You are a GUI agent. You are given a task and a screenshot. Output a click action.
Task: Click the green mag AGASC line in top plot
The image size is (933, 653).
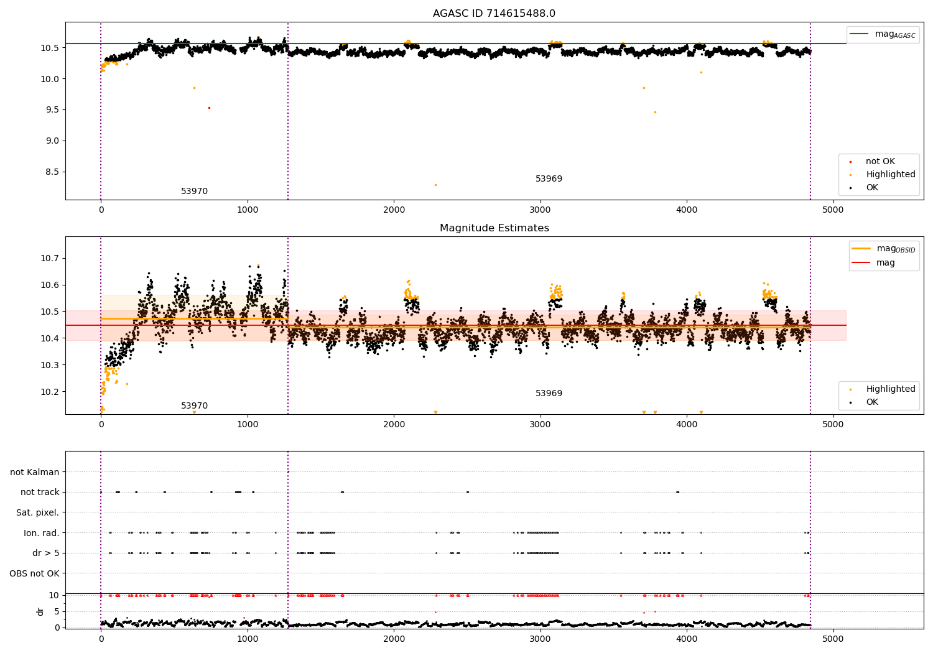tap(456, 44)
